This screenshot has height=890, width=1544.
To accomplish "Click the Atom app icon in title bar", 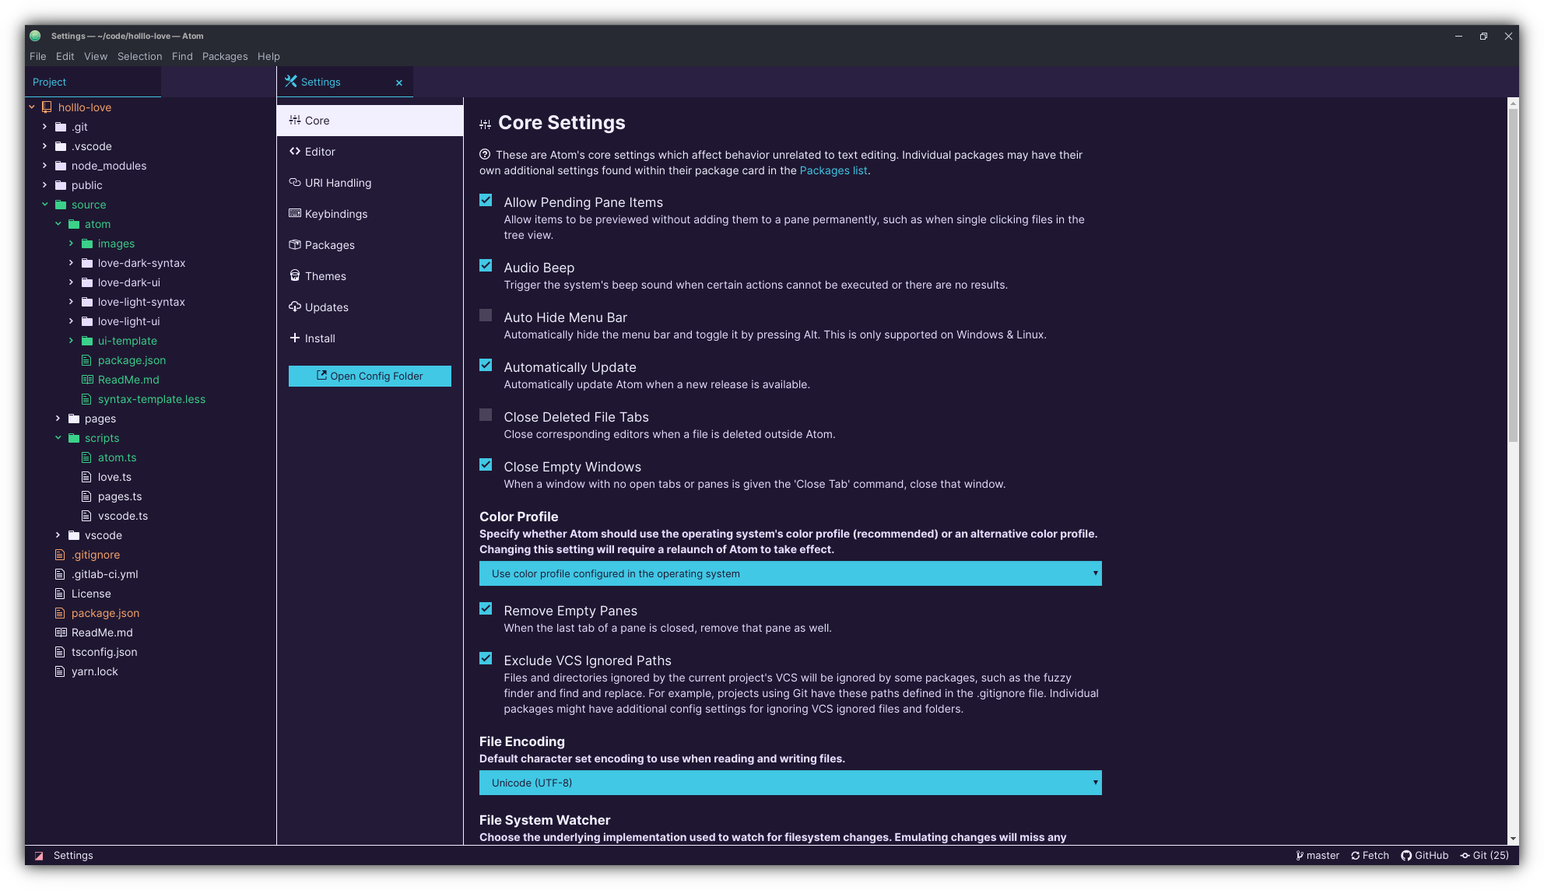I will 35,36.
